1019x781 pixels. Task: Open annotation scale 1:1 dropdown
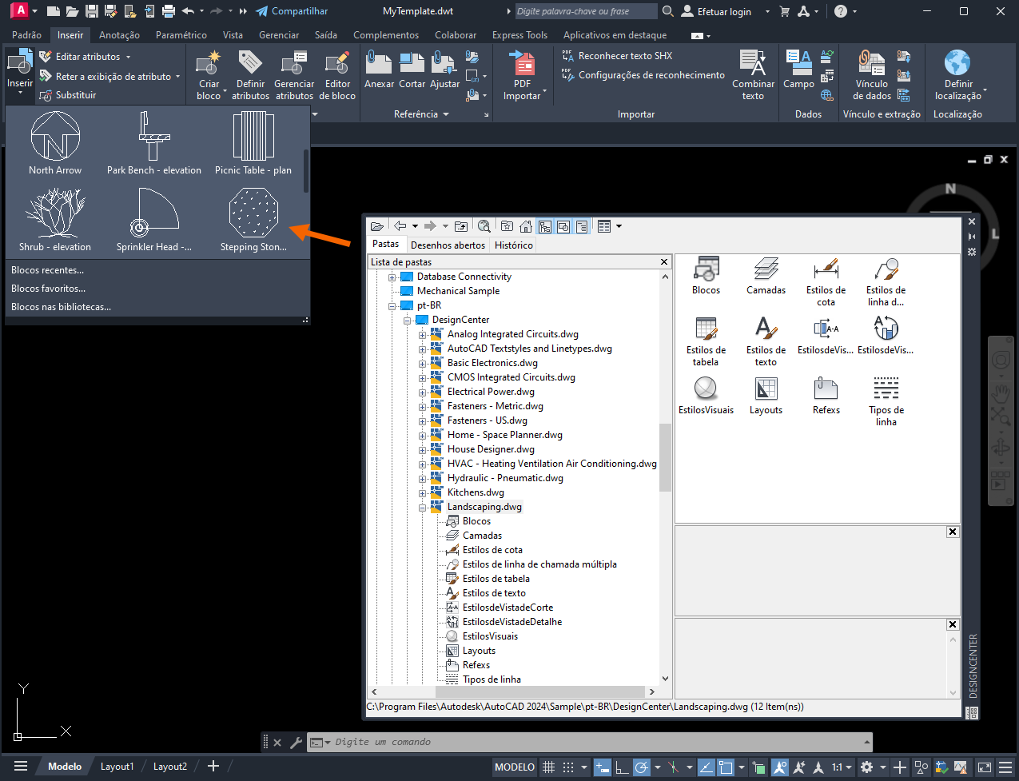[x=842, y=767]
